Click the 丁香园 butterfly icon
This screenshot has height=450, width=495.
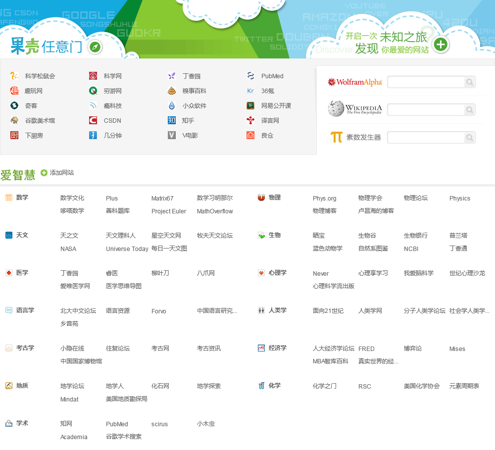[172, 76]
